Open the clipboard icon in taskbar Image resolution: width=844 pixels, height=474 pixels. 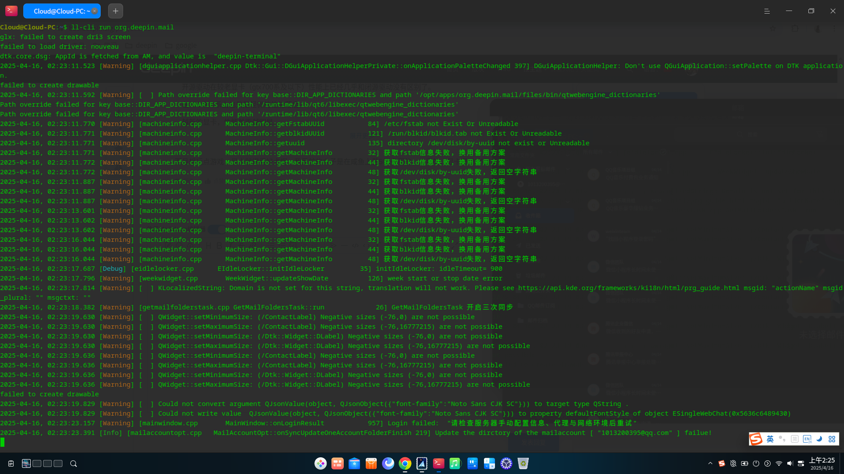[11, 463]
